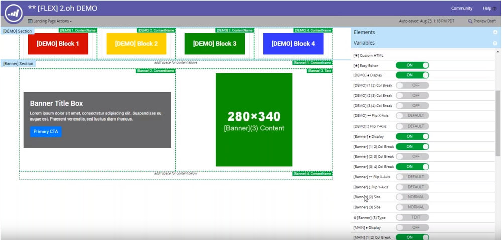
Task: Open the Help menu
Action: pyautogui.click(x=489, y=9)
